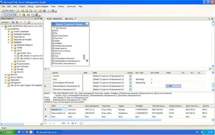The height and width of the screenshot is (135, 215).
Task: Click the Open File folder icon
Action: pyautogui.click(x=40, y=10)
